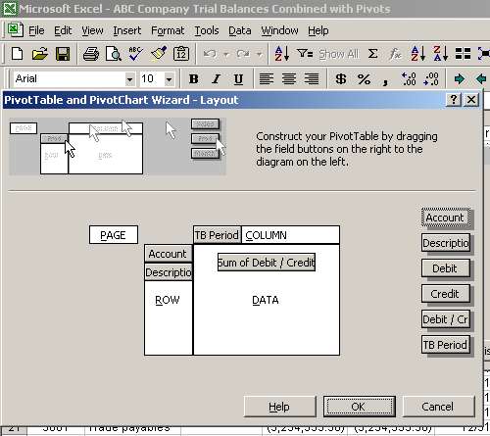490x436 pixels.
Task: Click Show All in the toolbar
Action: pos(339,54)
